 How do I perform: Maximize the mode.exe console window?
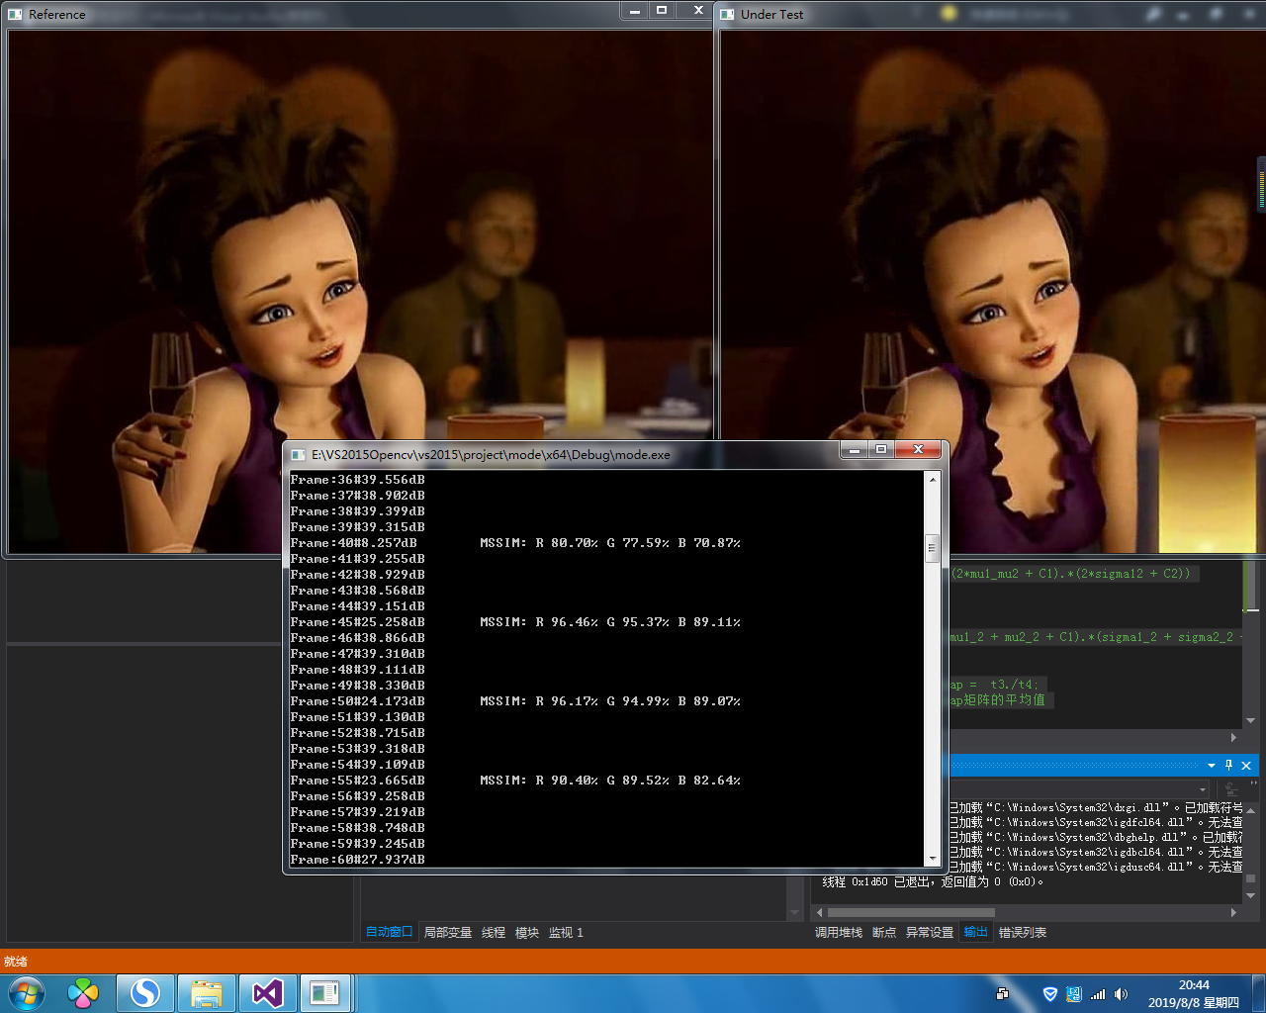click(x=881, y=450)
